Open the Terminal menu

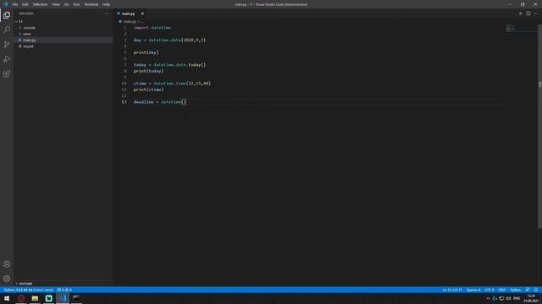(x=91, y=4)
